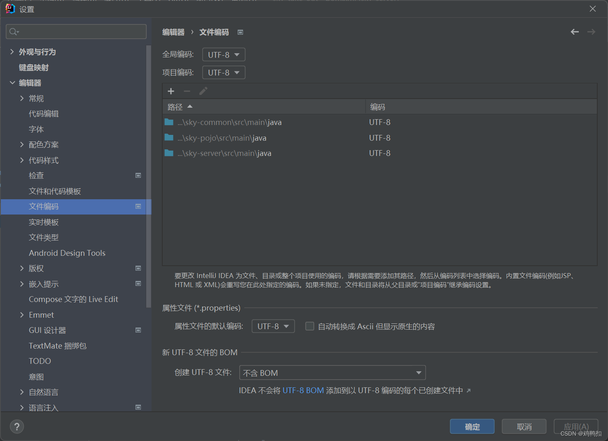Sort by 路径 column header
Image resolution: width=608 pixels, height=441 pixels.
pos(264,107)
